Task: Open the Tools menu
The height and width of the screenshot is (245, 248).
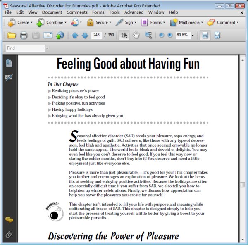Action: click(114, 12)
